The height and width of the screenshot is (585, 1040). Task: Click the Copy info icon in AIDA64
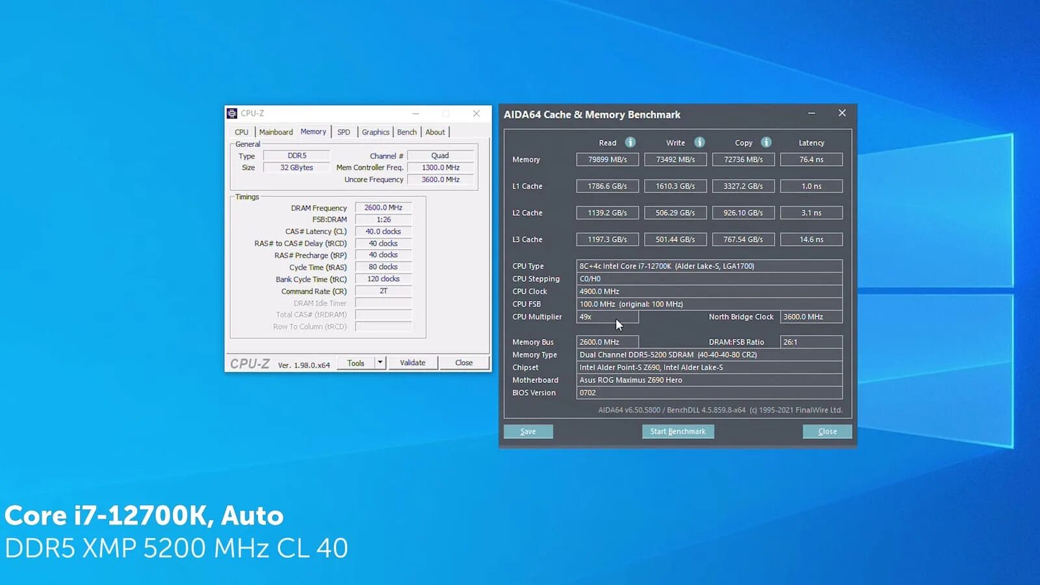(766, 142)
